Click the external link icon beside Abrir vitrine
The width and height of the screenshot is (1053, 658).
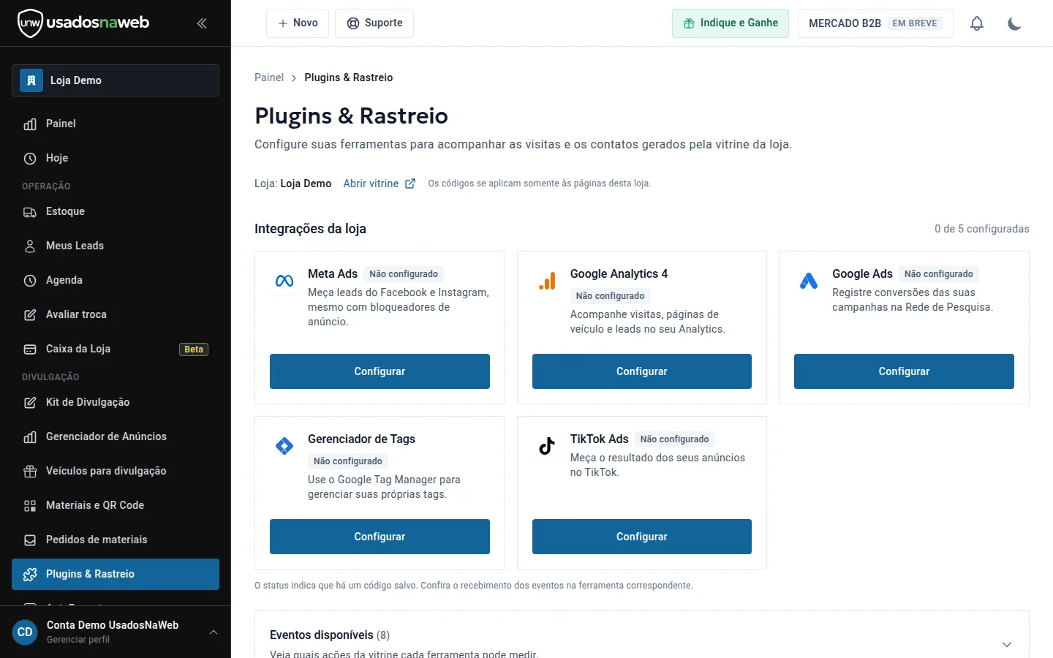pos(410,184)
